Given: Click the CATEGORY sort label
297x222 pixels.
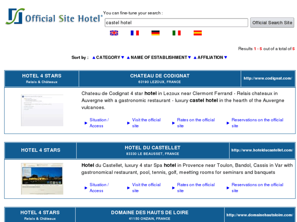Looking at the screenshot, I should 108,57.
